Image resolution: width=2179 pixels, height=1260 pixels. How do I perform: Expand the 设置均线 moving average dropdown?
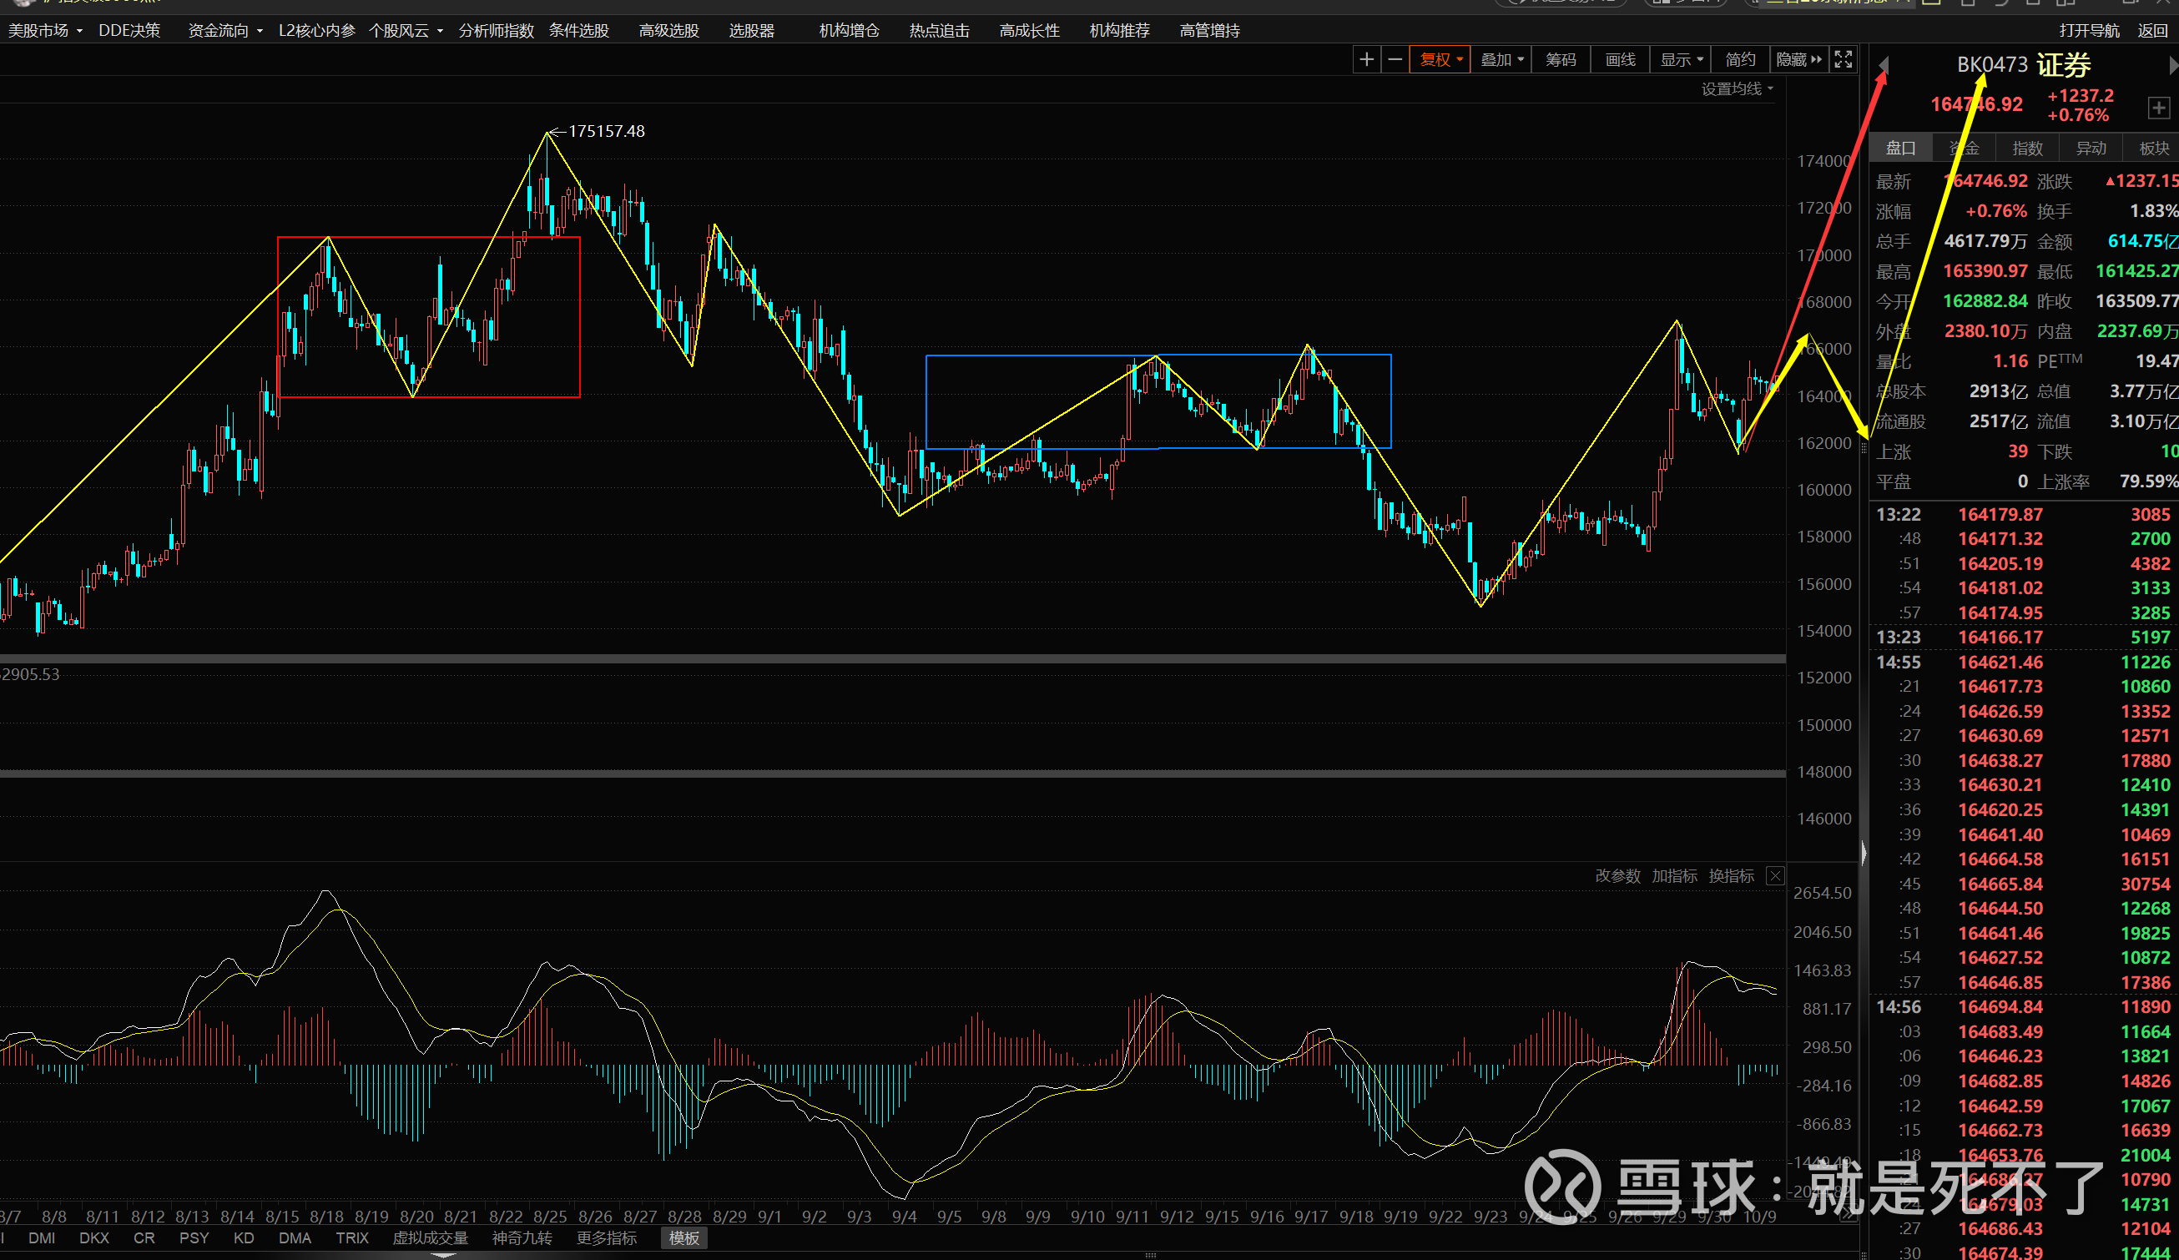point(1737,89)
